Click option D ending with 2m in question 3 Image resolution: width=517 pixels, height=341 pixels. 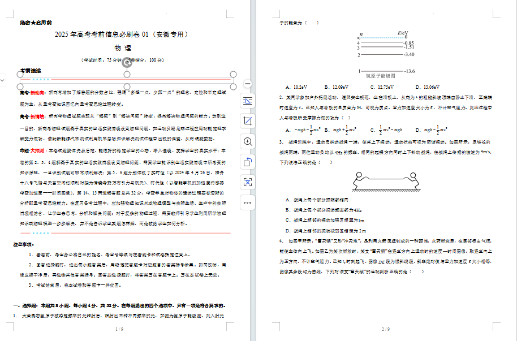click(x=326, y=231)
